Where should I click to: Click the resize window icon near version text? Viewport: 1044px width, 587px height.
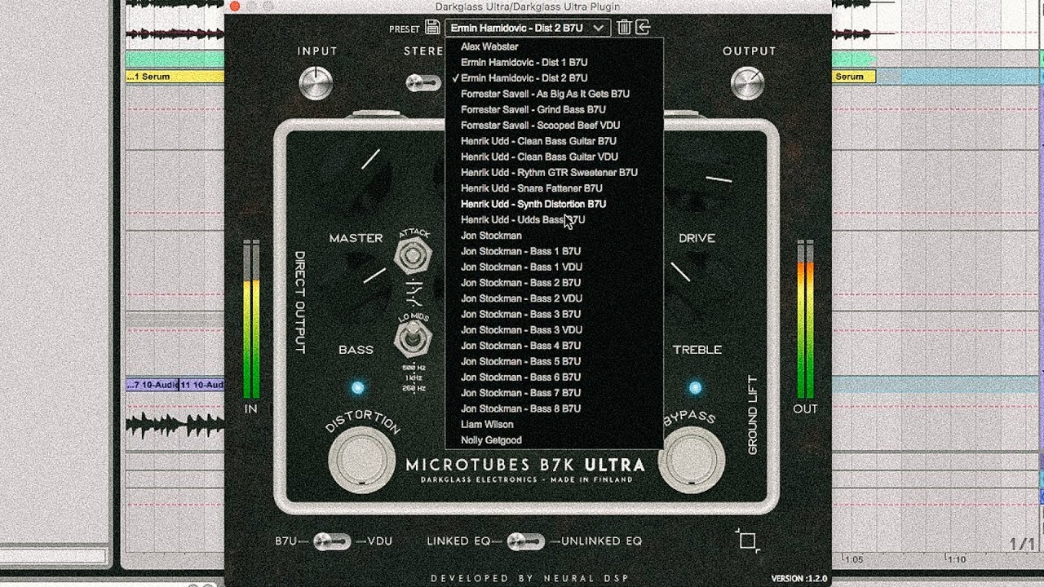point(748,541)
